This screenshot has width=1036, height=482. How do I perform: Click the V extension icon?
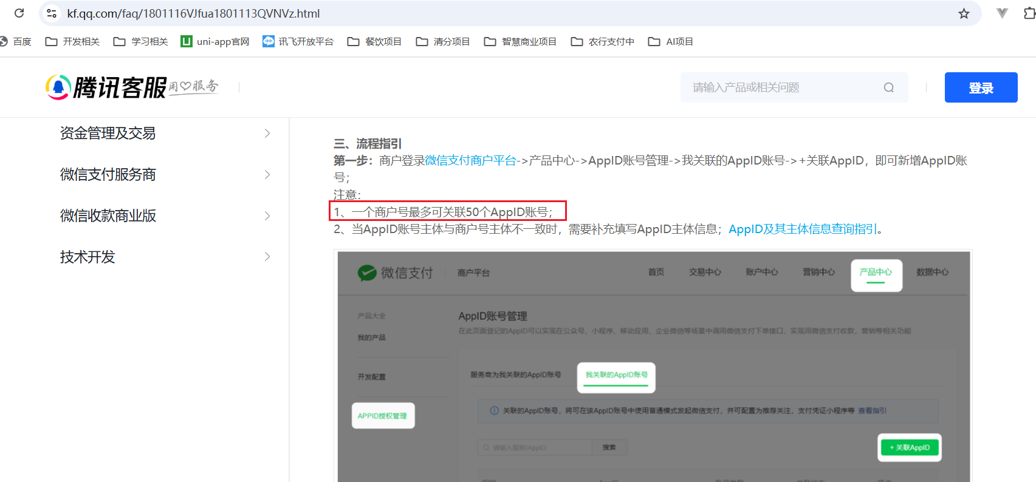click(x=1002, y=13)
